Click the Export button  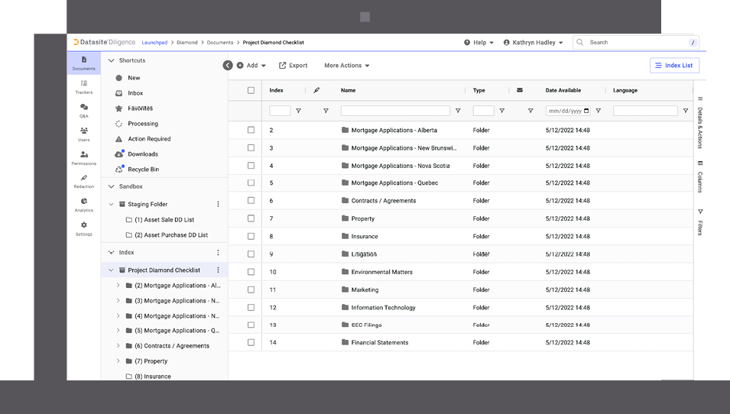coord(293,66)
